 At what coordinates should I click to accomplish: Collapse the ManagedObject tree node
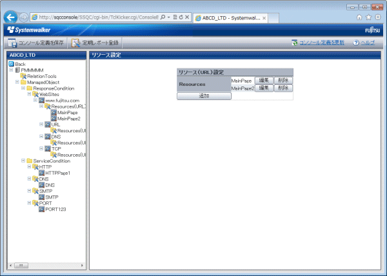point(17,82)
